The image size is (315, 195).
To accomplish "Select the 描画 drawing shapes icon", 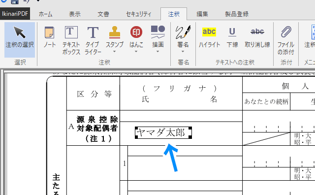I will [x=158, y=32].
